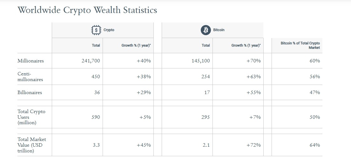
Task: Select the 3.3 total market value cell
Action: click(96, 145)
